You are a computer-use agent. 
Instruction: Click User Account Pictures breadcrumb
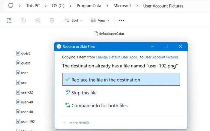pyautogui.click(x=163, y=6)
